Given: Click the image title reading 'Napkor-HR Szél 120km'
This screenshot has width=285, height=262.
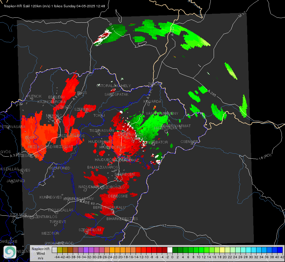Looking at the screenshot, I should click(23, 6).
